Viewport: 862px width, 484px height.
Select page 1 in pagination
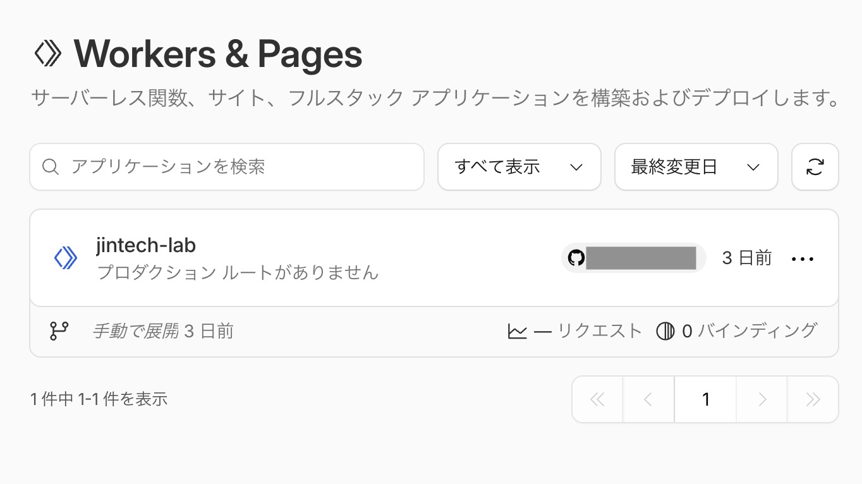(x=705, y=399)
